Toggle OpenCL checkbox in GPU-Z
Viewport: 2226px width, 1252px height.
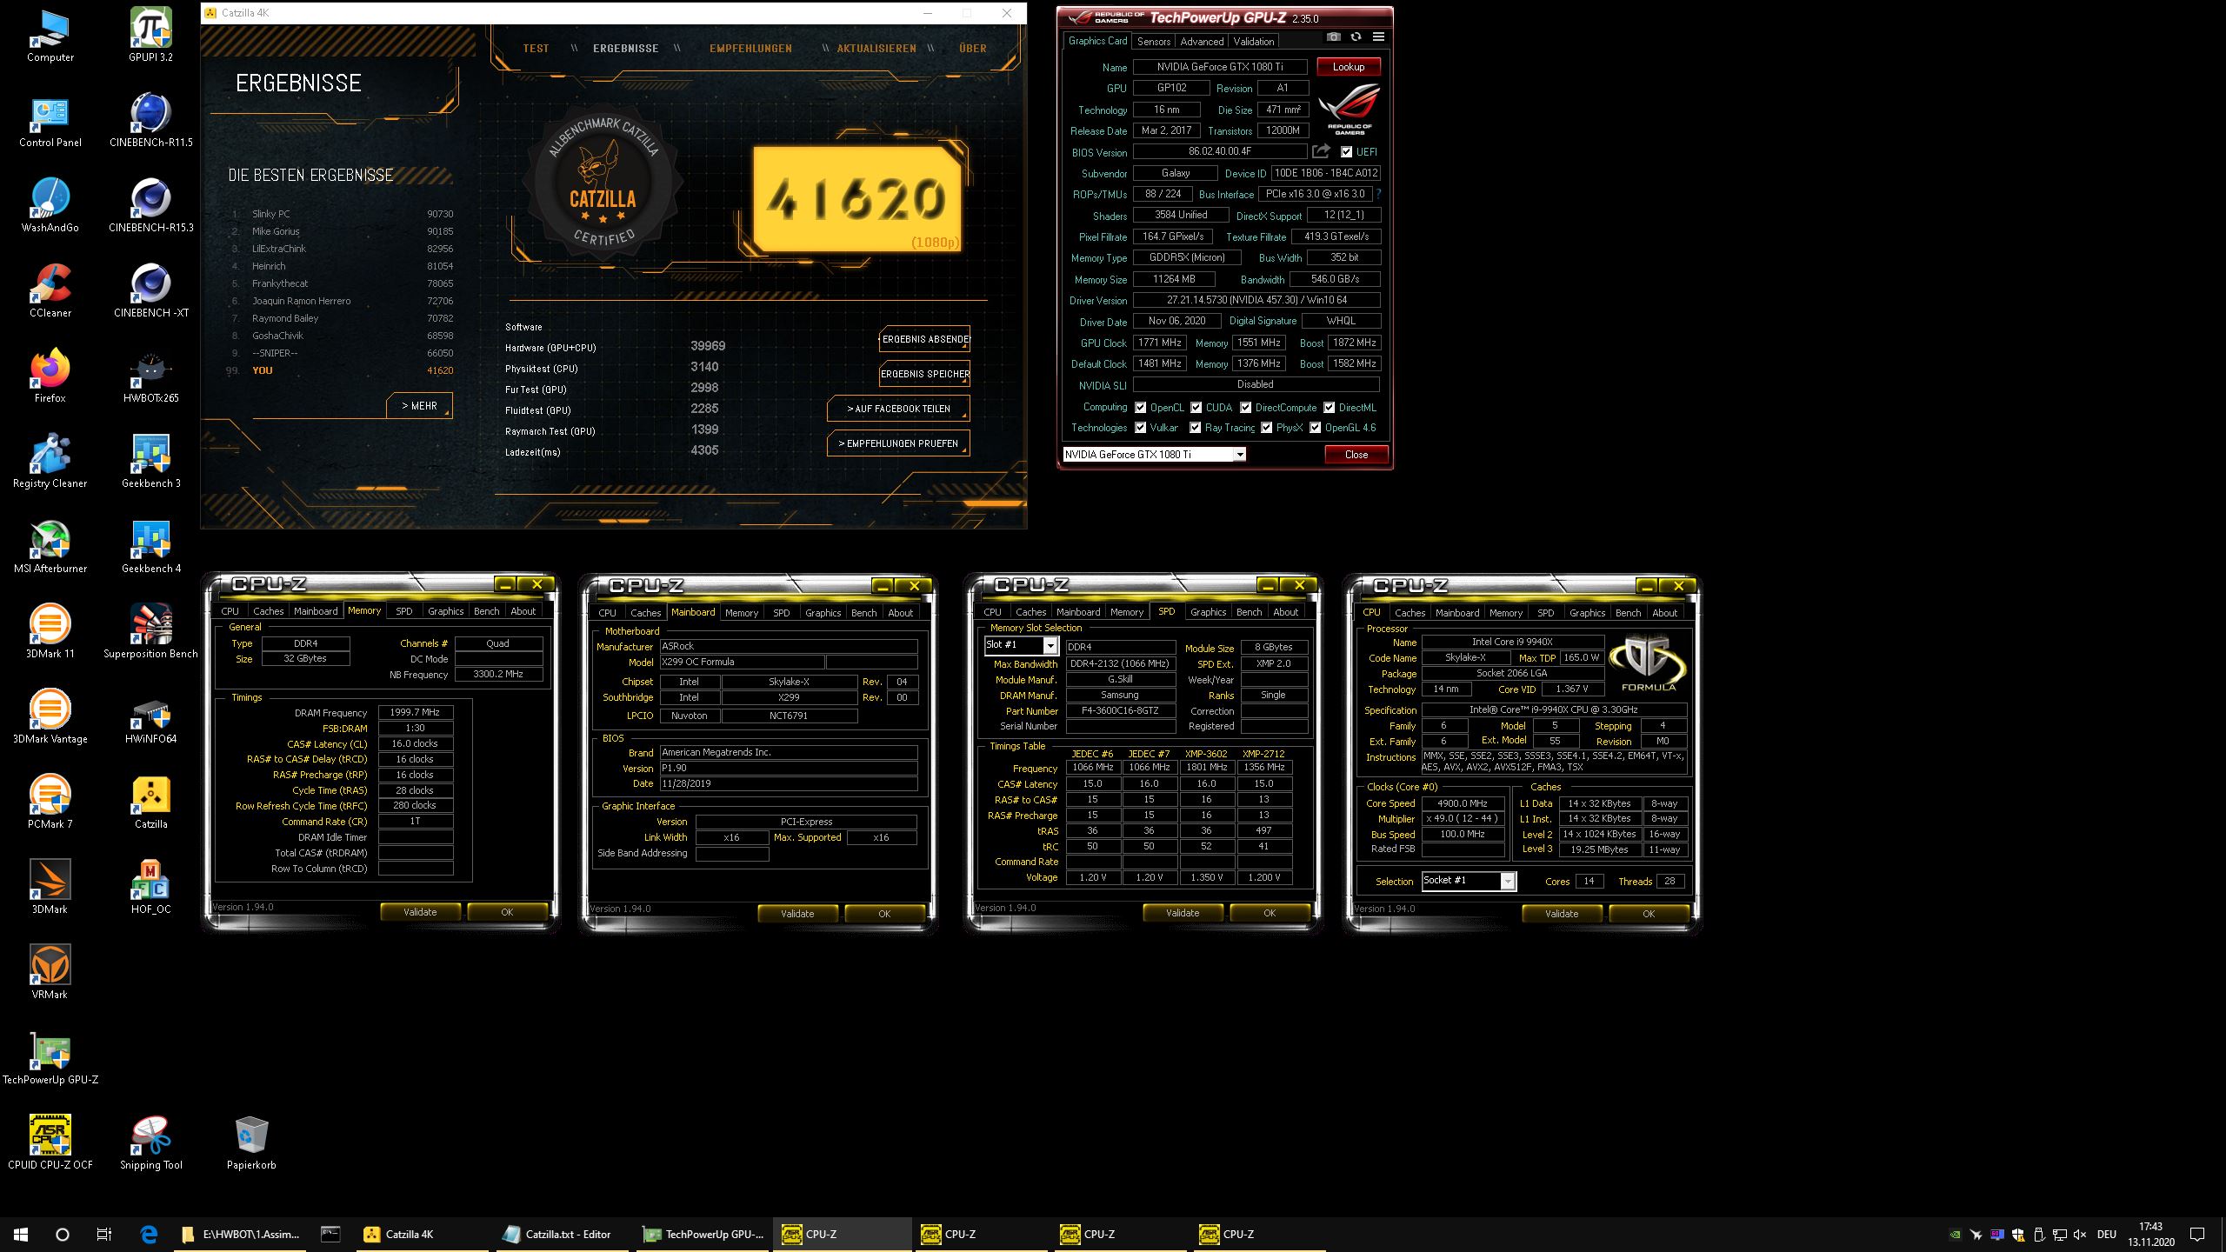click(x=1141, y=408)
